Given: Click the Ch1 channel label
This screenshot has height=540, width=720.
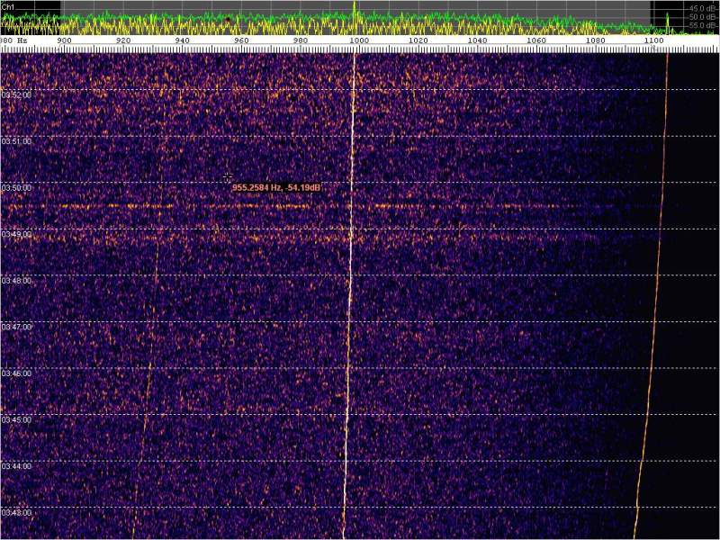Looking at the screenshot, I should [x=8, y=5].
